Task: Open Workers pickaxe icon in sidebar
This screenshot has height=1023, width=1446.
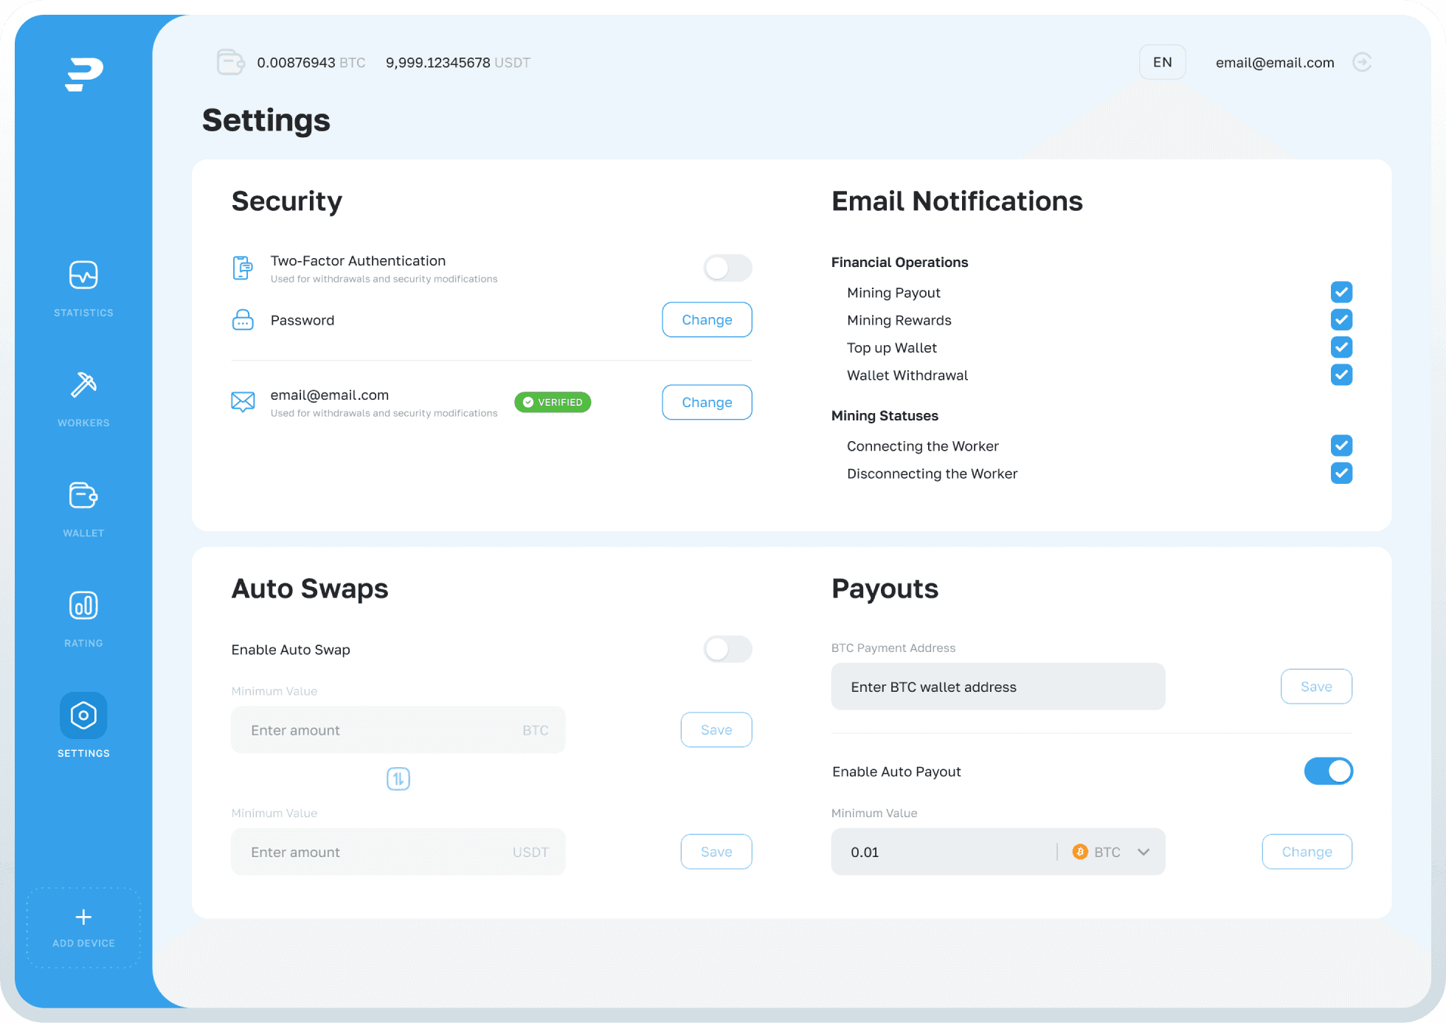Action: [83, 385]
